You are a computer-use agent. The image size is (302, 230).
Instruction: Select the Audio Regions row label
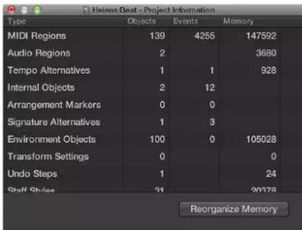[39, 53]
